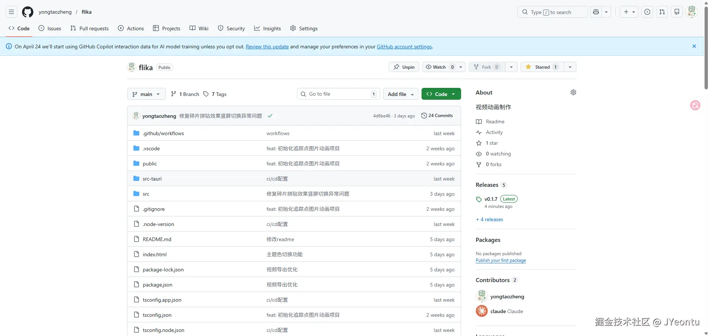709x336 pixels.
Task: Open the global navigation hamburger menu
Action: 11,12
